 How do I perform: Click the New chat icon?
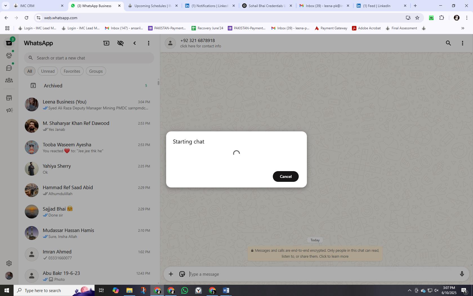[106, 43]
